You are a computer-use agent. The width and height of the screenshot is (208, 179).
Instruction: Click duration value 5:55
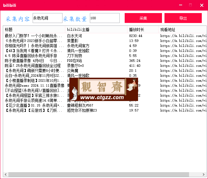(x=133, y=56)
